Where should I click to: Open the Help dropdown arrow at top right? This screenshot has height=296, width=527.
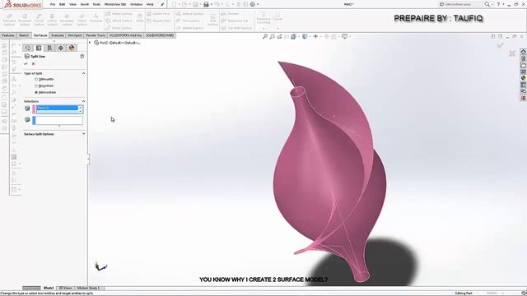point(503,5)
